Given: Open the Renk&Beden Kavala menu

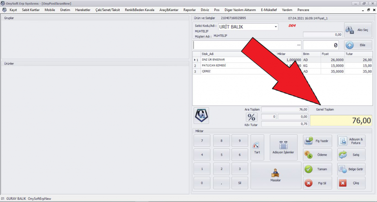Looking at the screenshot, I should (140, 10).
